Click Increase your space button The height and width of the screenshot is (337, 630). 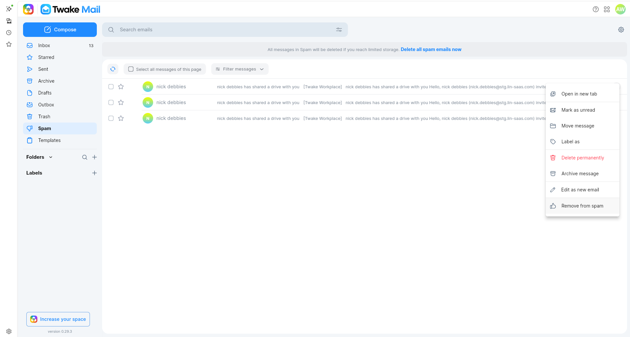click(x=58, y=319)
